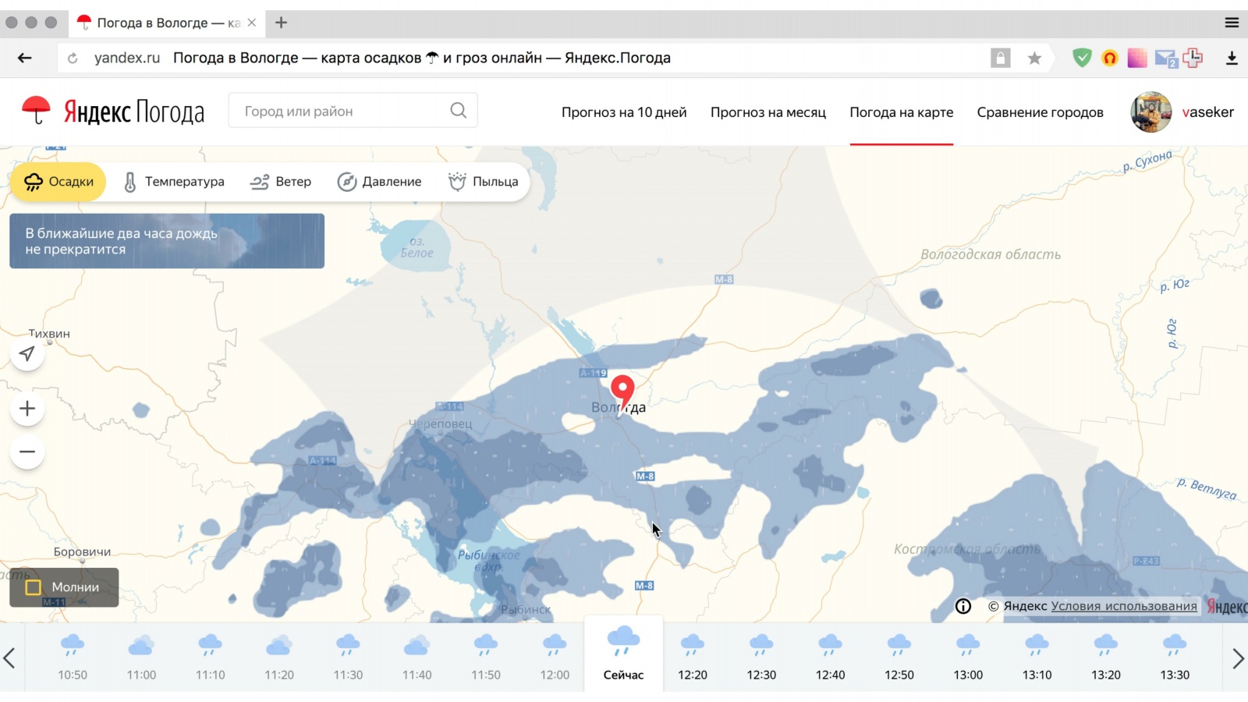Toggle the Молнии checkbox
Screen dimensions: 1248x702
coord(34,587)
